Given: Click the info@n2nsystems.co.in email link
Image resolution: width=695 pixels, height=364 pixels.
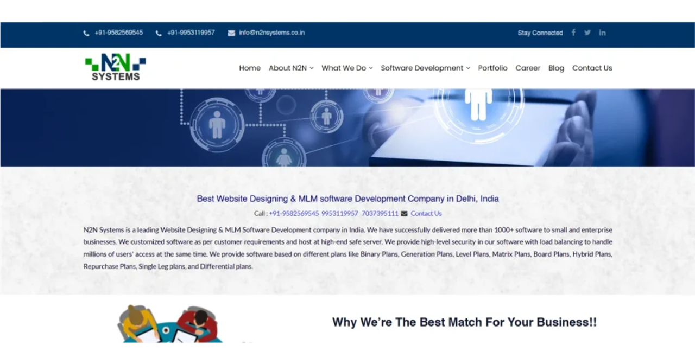Looking at the screenshot, I should pyautogui.click(x=271, y=33).
